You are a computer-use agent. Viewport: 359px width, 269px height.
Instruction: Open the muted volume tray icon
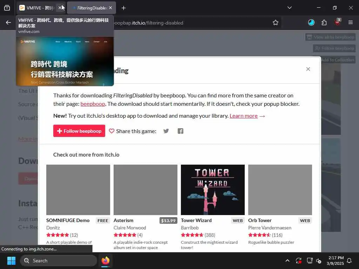point(319,261)
